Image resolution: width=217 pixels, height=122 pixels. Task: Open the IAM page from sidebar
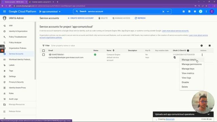11,26
